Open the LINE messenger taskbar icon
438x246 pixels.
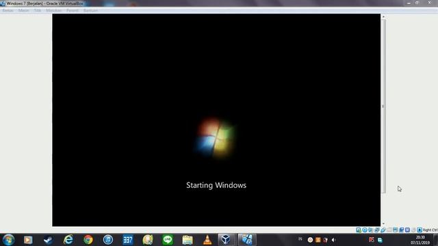[168, 240]
